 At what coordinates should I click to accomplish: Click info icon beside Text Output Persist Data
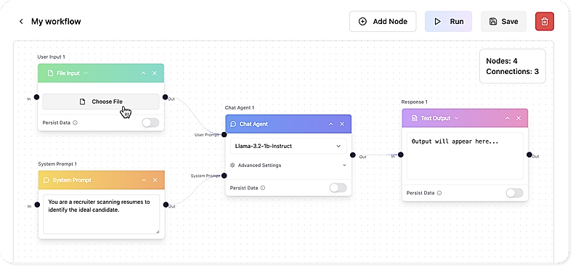(439, 193)
